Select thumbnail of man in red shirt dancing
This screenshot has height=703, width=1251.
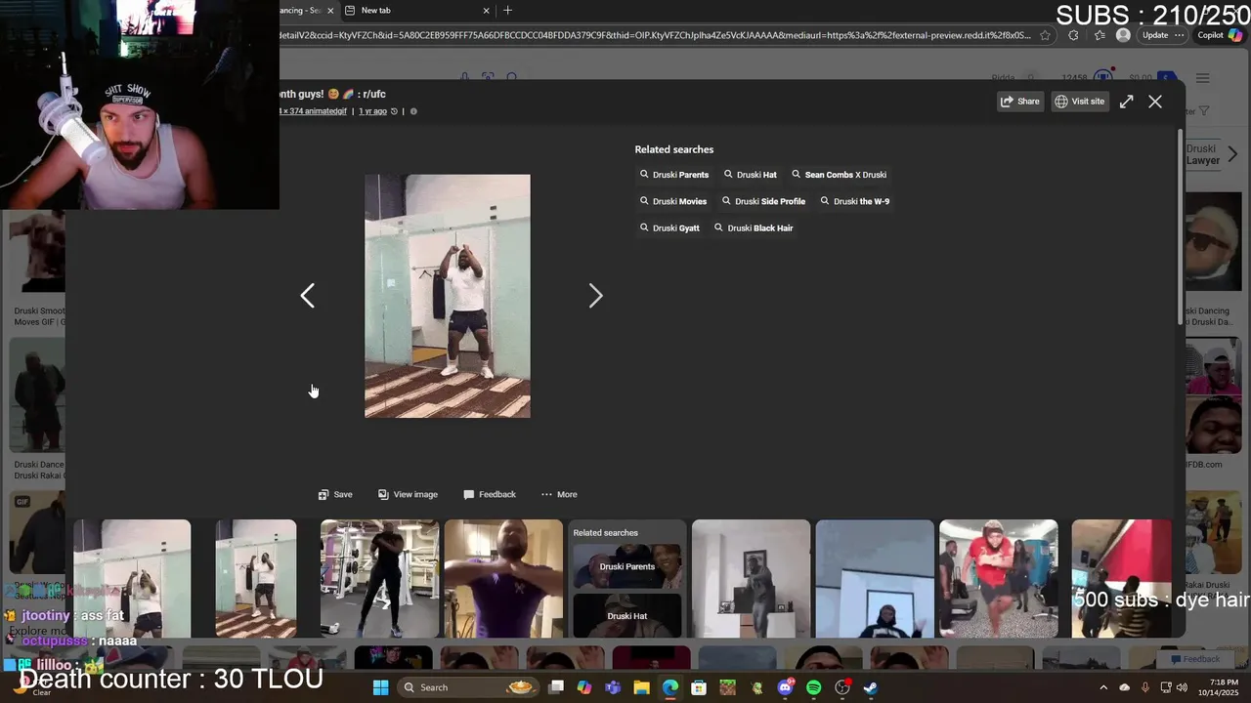click(998, 578)
